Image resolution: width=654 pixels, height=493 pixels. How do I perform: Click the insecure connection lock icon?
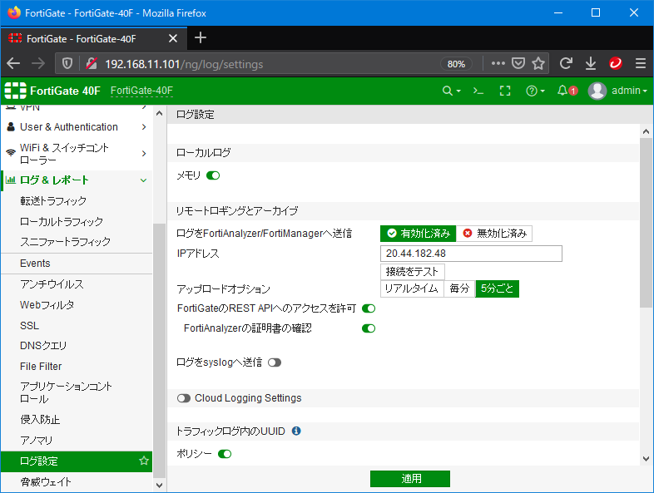(92, 64)
